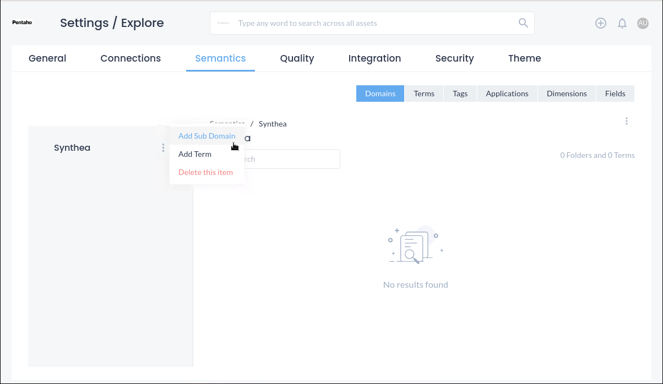Click the Pentaho logo
The image size is (663, 384).
coord(22,23)
